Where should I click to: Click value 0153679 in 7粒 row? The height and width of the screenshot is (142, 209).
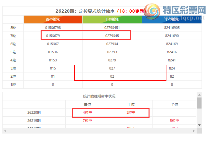(x=53, y=36)
